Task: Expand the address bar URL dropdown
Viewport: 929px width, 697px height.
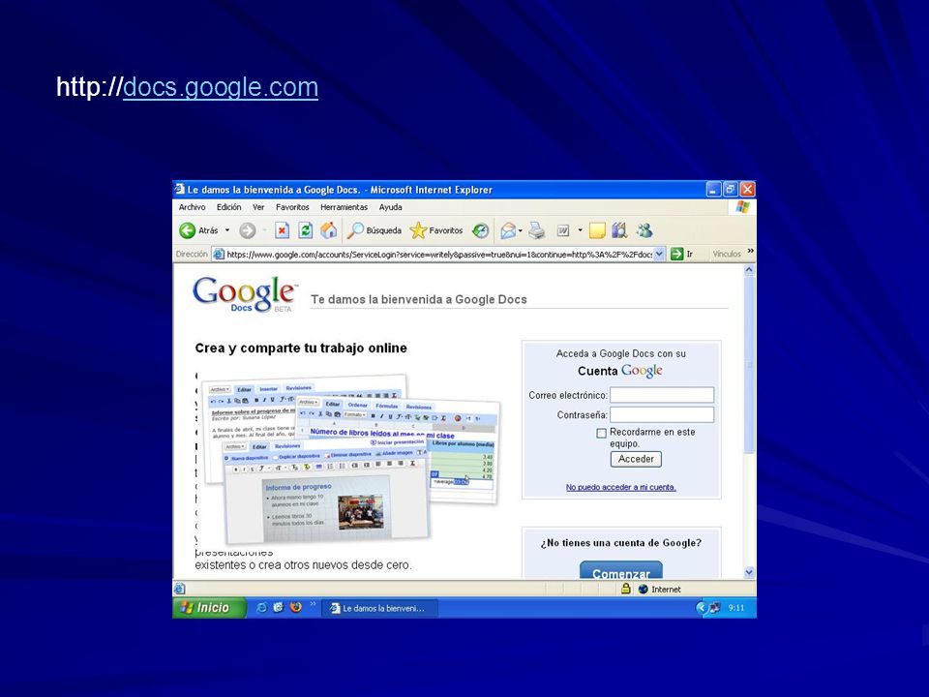Action: click(659, 254)
